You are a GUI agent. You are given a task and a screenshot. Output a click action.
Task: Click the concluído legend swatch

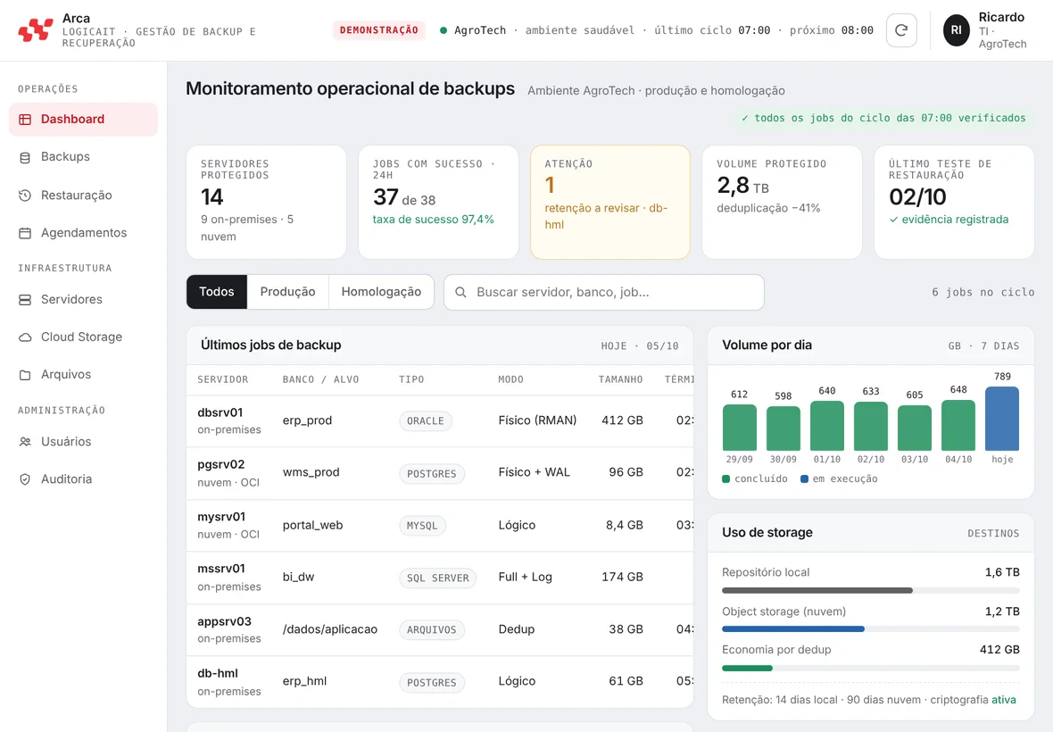click(x=726, y=478)
